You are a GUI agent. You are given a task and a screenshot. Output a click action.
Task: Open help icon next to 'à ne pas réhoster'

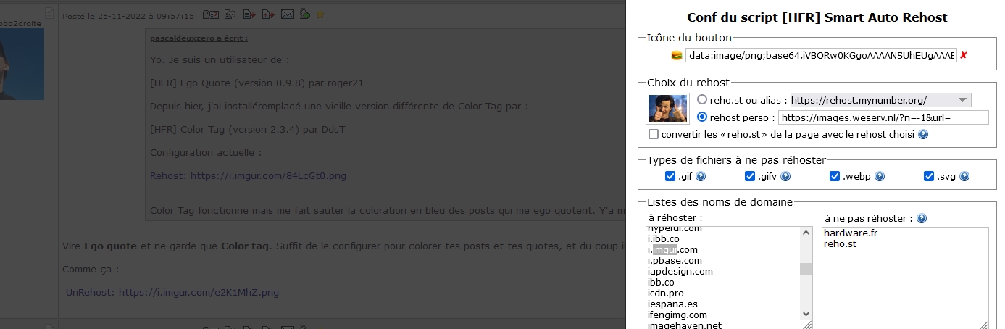pos(922,219)
